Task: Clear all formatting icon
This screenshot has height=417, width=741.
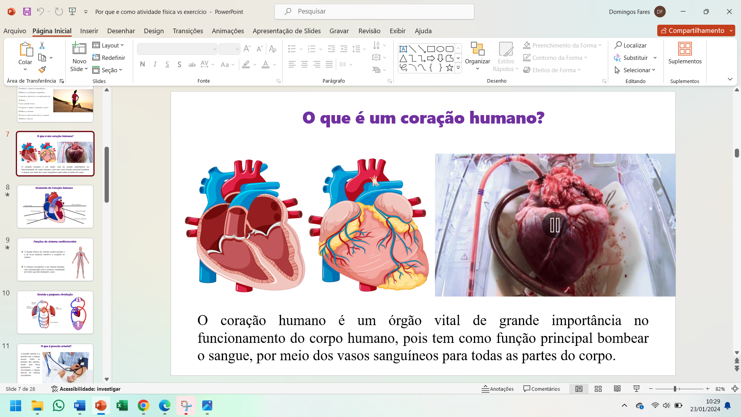Action: [272, 49]
